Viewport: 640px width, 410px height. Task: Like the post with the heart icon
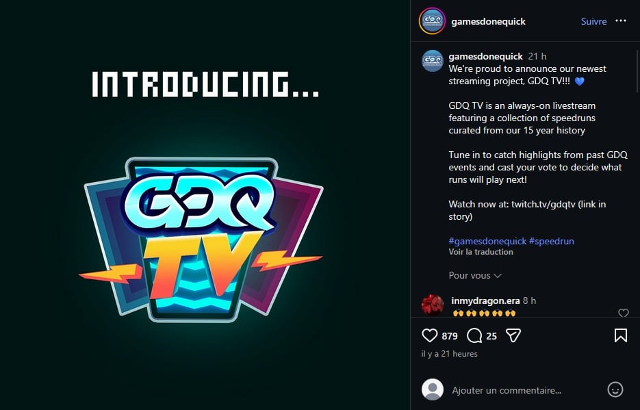tap(429, 335)
